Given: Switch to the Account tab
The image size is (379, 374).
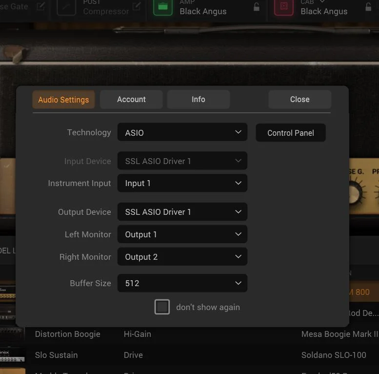Looking at the screenshot, I should 131,99.
